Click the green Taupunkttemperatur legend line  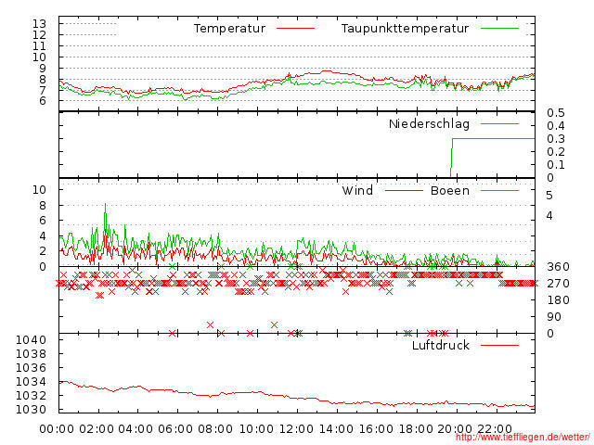(x=499, y=29)
